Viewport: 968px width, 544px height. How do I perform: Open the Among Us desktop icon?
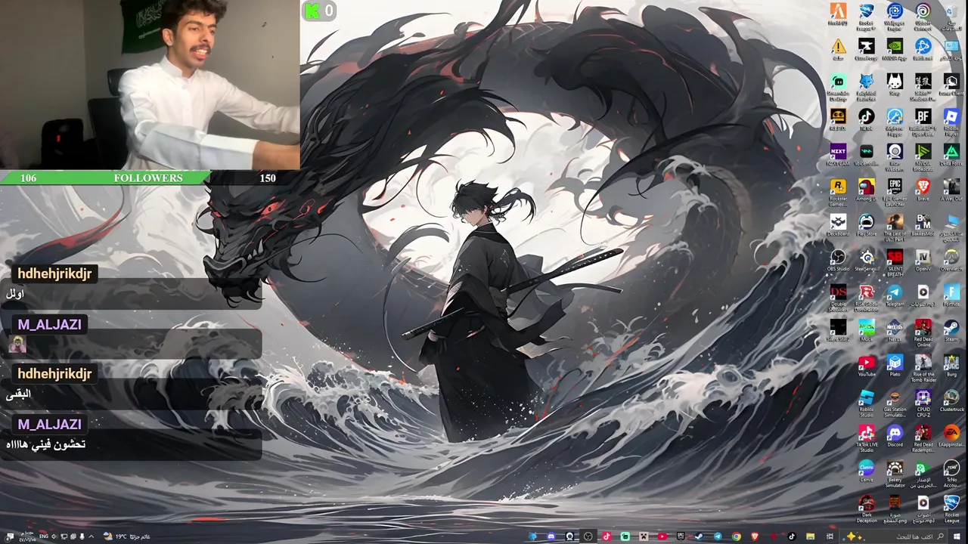[867, 189]
